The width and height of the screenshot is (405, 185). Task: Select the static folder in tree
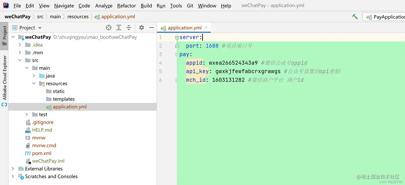59,91
